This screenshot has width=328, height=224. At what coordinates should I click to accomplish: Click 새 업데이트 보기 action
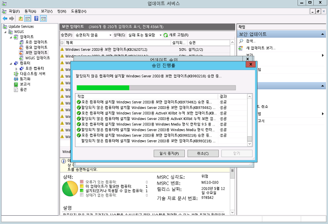tap(260, 48)
